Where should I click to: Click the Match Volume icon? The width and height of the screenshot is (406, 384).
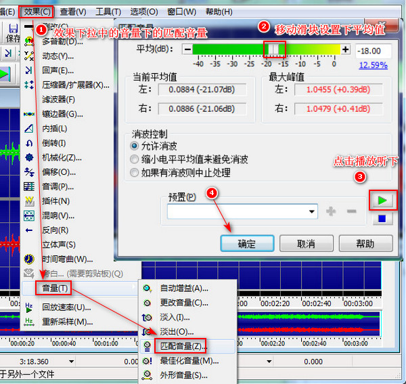(148, 346)
